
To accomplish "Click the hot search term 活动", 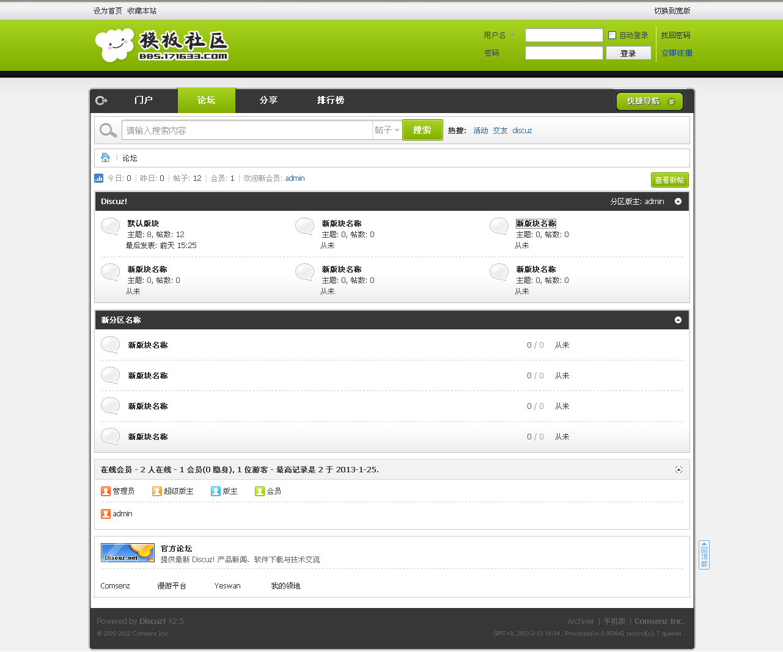I will pos(480,131).
